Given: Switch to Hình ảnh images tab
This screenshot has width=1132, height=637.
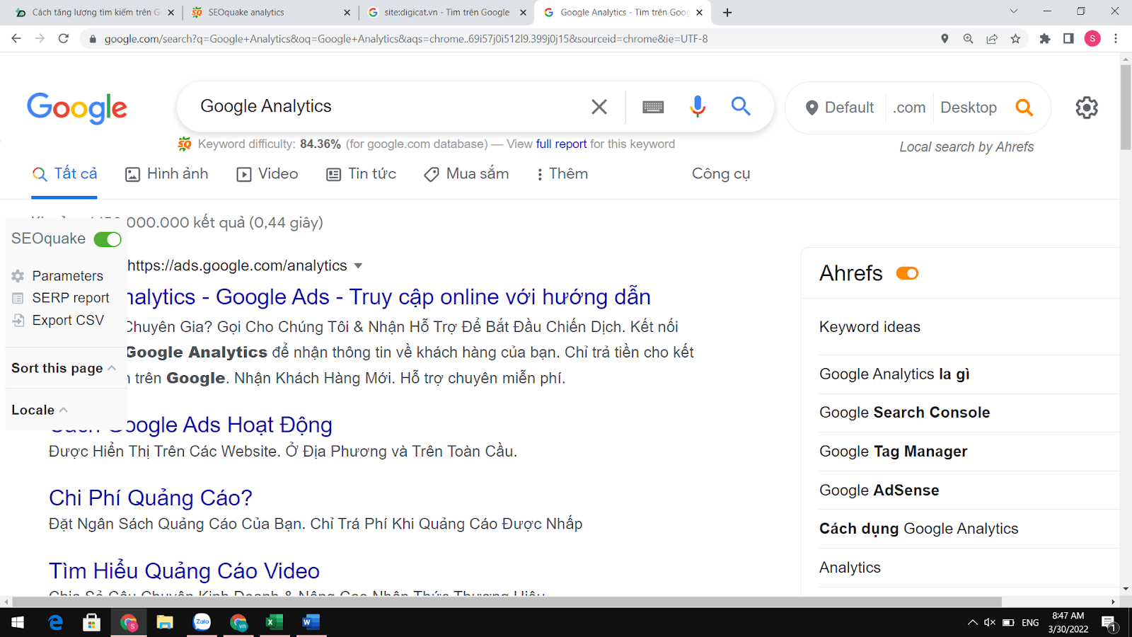Looking at the screenshot, I should (167, 174).
